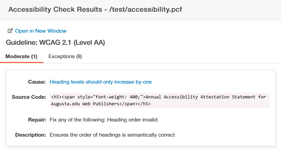Viewport: 281px width, 159px height.
Task: Select the Guideline: WCAG 2.1 (Level AA) heading
Action: point(55,43)
